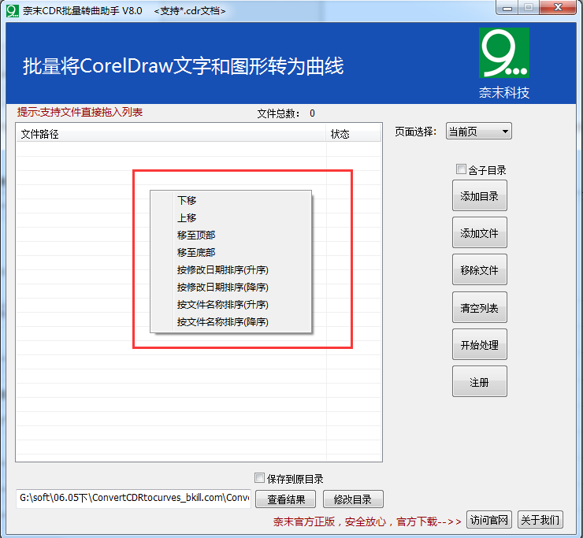The image size is (583, 538).
Task: Enable the 含子目录 checkbox
Action: (x=461, y=169)
